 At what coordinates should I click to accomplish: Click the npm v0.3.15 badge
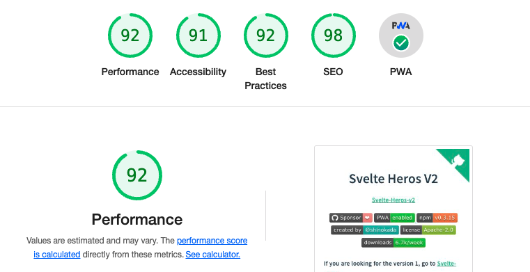click(x=437, y=218)
